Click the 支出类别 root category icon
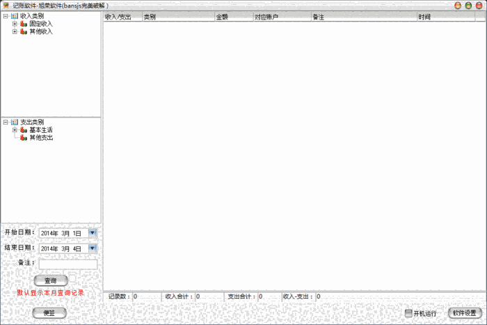This screenshot has height=325, width=487. (x=15, y=122)
